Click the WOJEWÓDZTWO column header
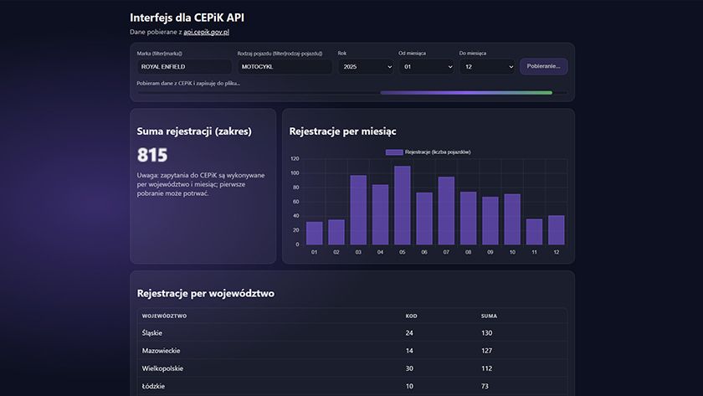This screenshot has width=703, height=396. pyautogui.click(x=164, y=316)
